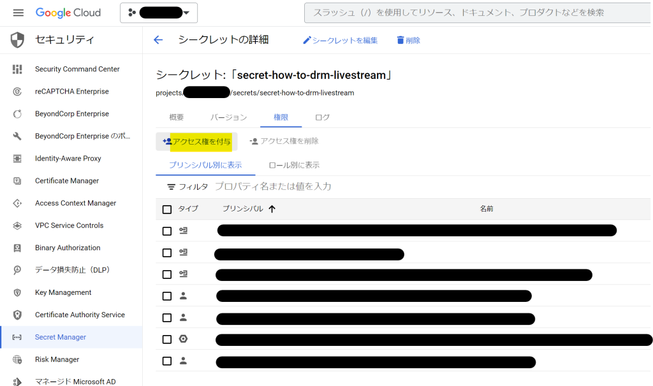Image resolution: width=653 pixels, height=386 pixels.
Task: Click シークレットを編集 to edit the secret
Action: (341, 40)
